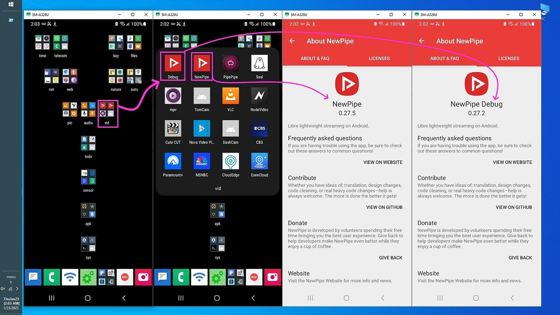
Task: Open PipePipe in the vid folder
Action: pos(231,63)
